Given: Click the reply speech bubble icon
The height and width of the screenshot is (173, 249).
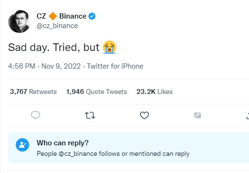Looking at the screenshot, I should tap(35, 115).
